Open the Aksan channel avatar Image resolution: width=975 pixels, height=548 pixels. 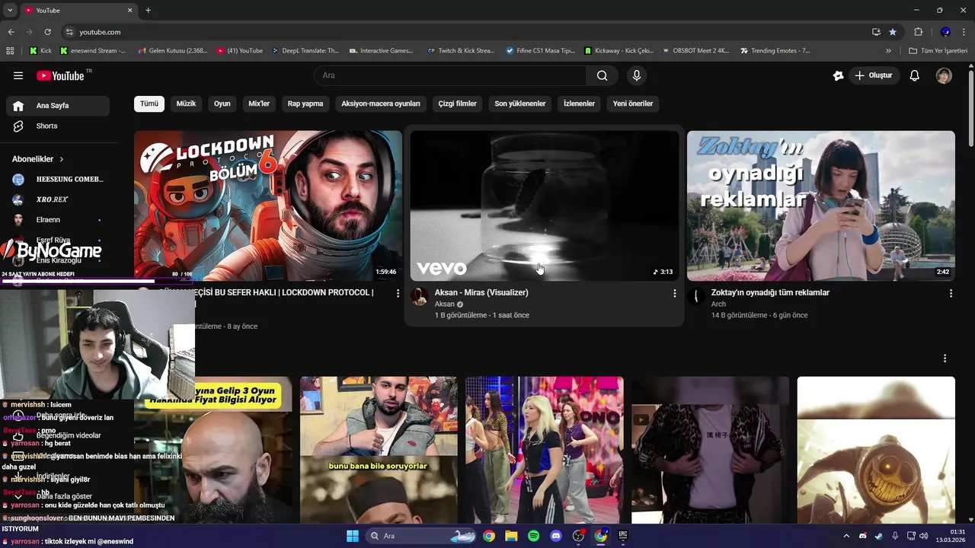coord(419,296)
